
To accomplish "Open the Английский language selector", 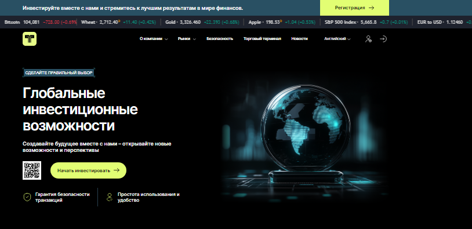I will pos(337,39).
